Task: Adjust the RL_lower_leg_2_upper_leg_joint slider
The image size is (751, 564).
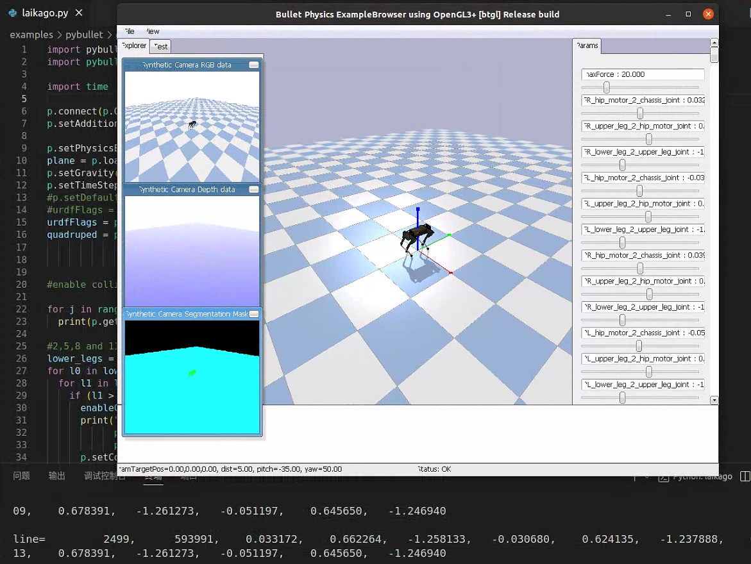Action: [x=622, y=398]
